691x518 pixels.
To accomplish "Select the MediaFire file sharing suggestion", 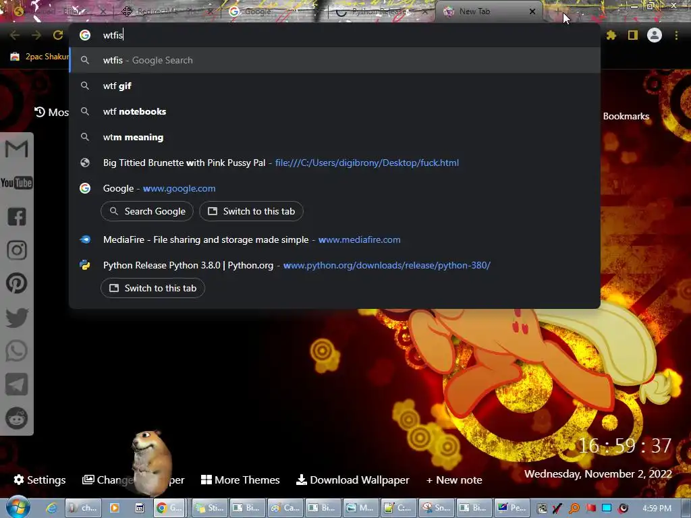I will coord(335,239).
